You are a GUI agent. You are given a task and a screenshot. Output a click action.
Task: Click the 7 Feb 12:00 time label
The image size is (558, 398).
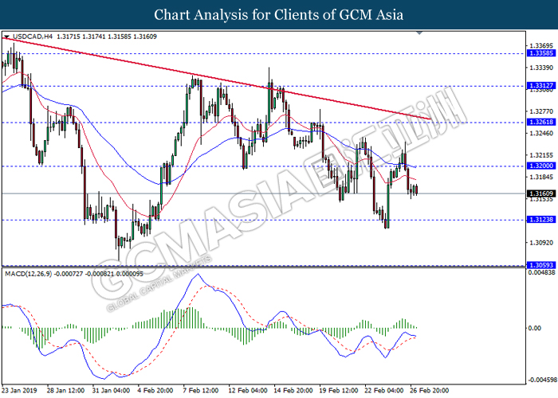click(x=201, y=391)
